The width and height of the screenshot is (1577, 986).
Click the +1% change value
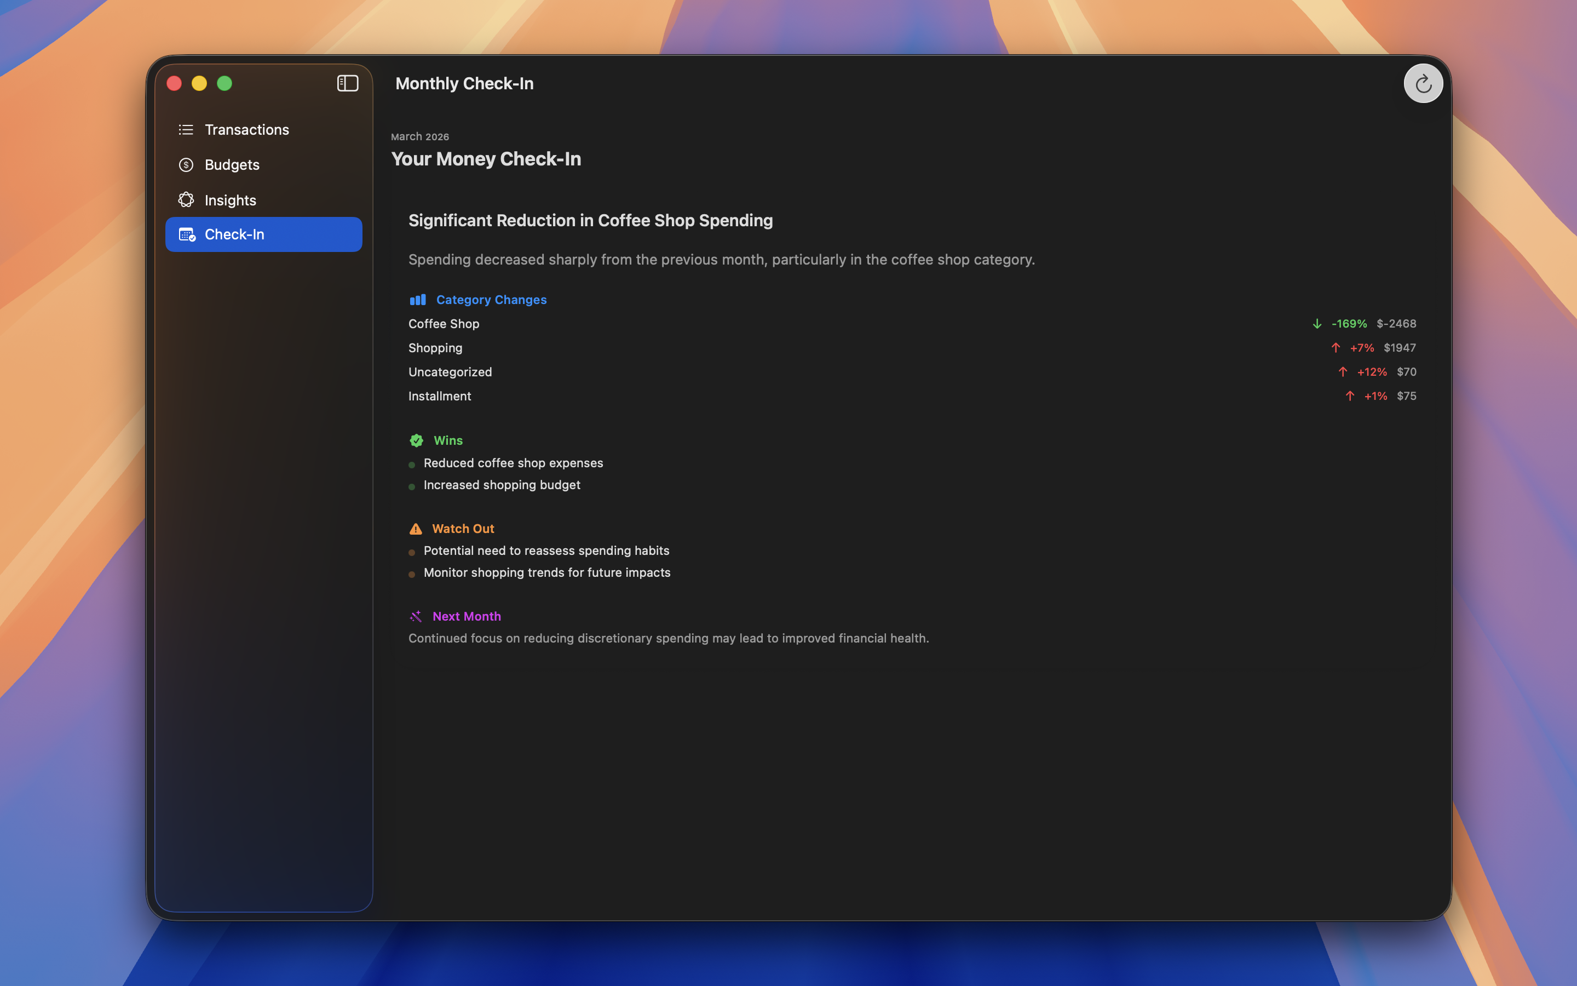coord(1375,397)
